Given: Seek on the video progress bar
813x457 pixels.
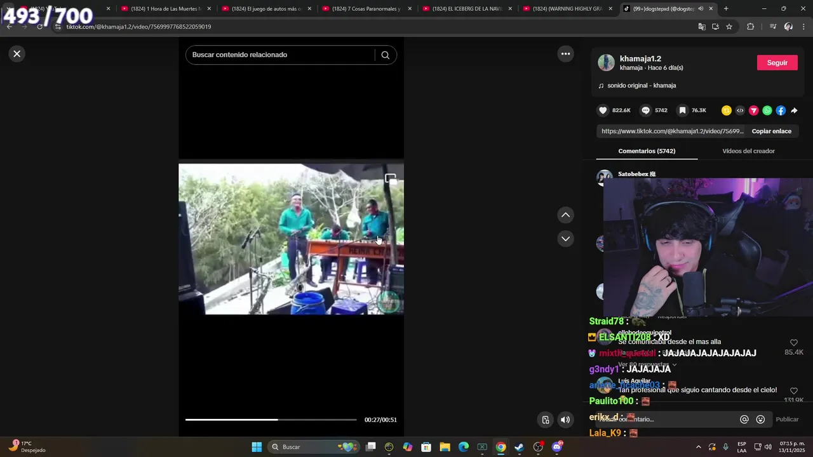Looking at the screenshot, I should [x=271, y=420].
